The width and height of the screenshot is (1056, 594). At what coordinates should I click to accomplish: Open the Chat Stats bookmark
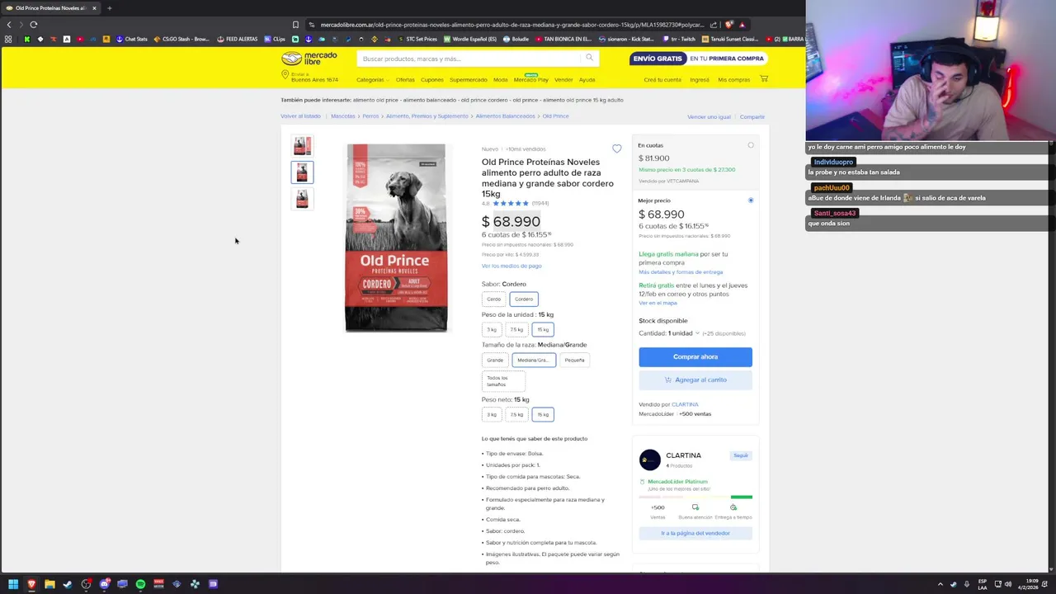click(x=132, y=39)
